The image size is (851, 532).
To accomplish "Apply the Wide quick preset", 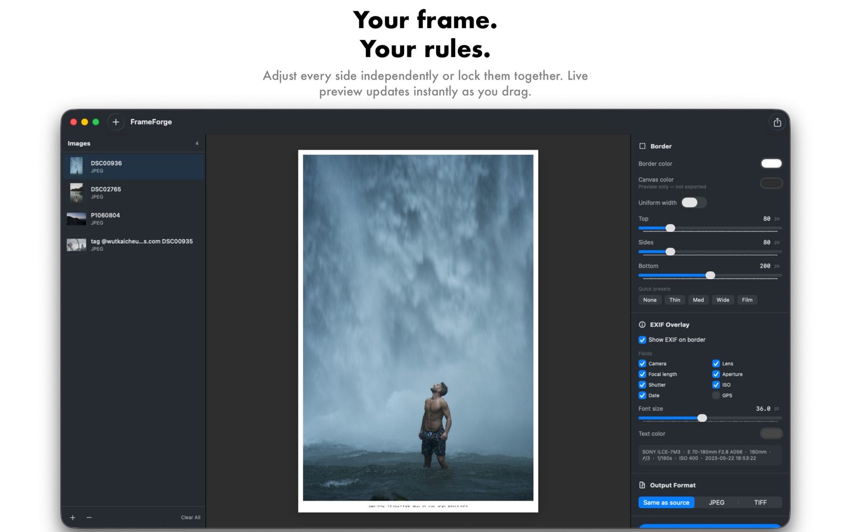I will (x=723, y=300).
